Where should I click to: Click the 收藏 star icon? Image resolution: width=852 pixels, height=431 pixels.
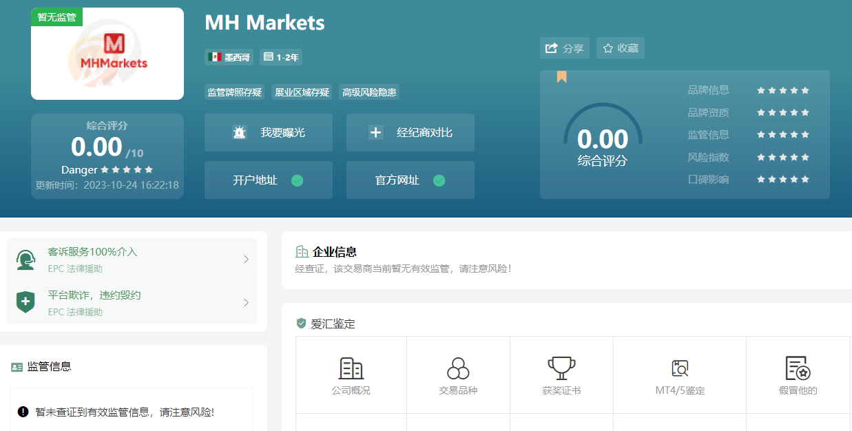(x=608, y=48)
